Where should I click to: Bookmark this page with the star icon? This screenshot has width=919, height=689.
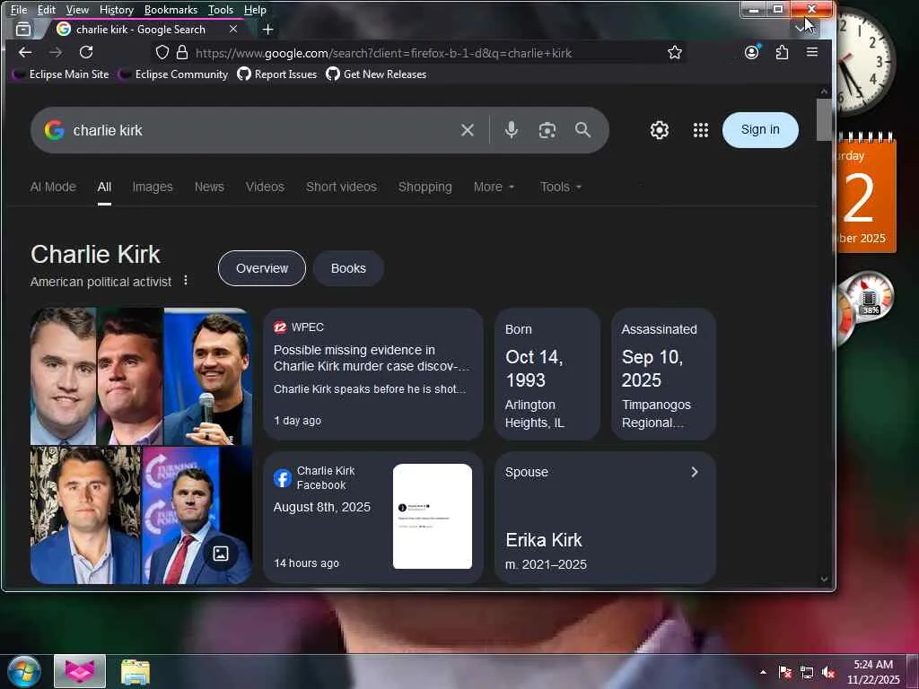[675, 53]
